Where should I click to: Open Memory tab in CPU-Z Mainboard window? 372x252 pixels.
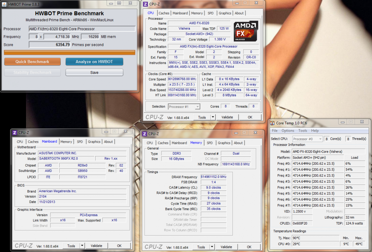tap(66, 142)
